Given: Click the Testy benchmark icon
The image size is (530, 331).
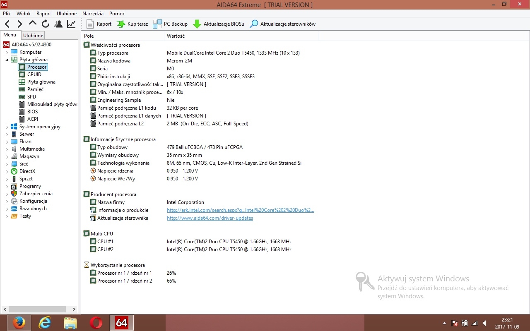Looking at the screenshot, I should (14, 216).
